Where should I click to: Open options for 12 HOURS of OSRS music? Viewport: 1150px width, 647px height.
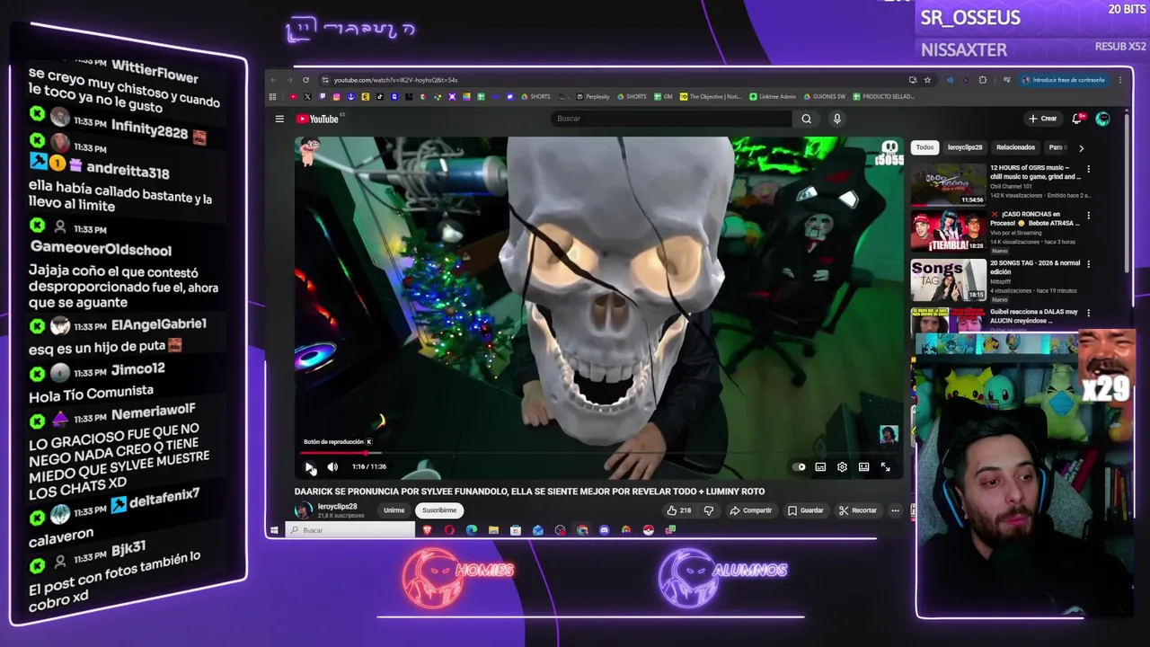pos(1088,169)
